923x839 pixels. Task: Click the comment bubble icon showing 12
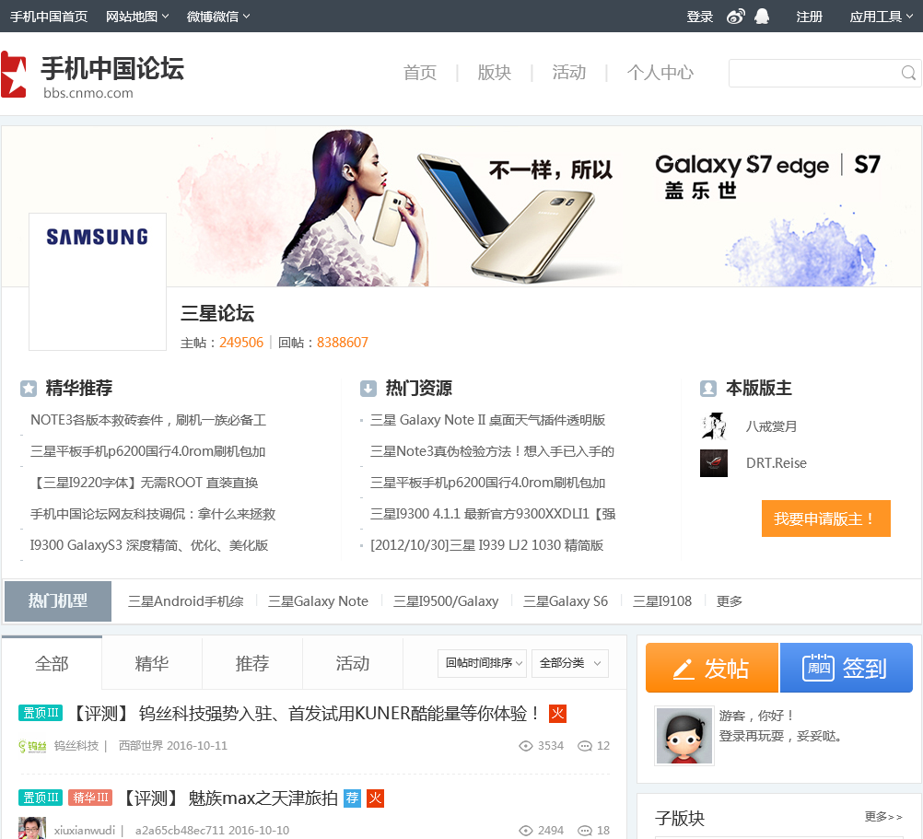(585, 746)
